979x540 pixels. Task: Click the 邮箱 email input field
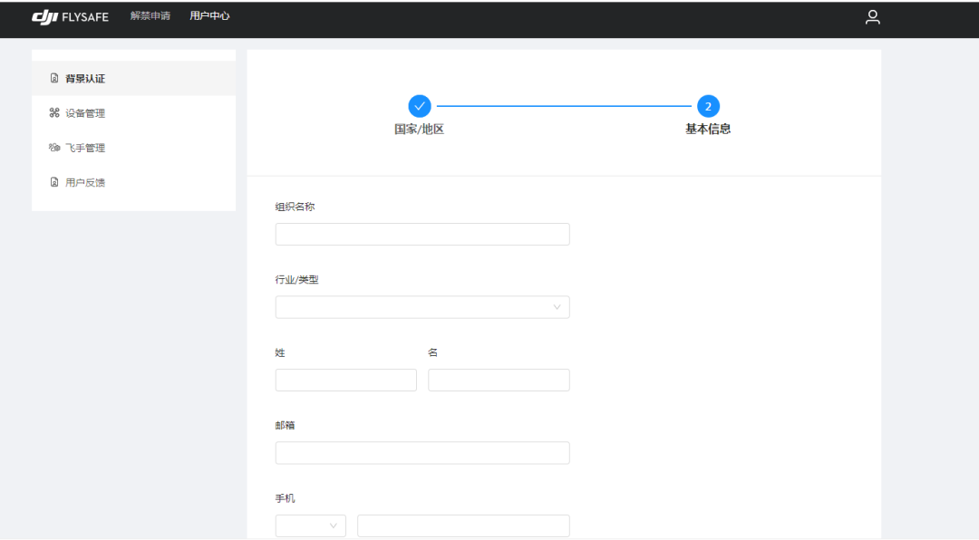(422, 453)
